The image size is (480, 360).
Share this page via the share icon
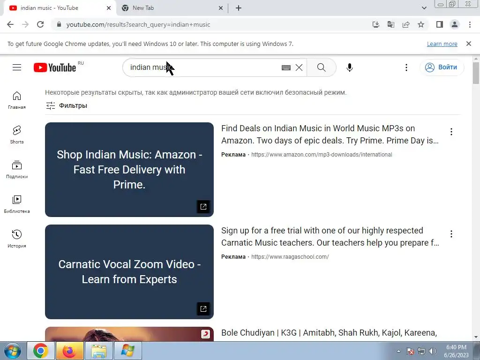[406, 24]
